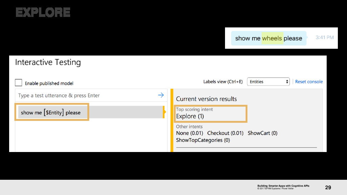Click the Explore (1) top scoring intent
347x195 pixels.
pyautogui.click(x=190, y=116)
